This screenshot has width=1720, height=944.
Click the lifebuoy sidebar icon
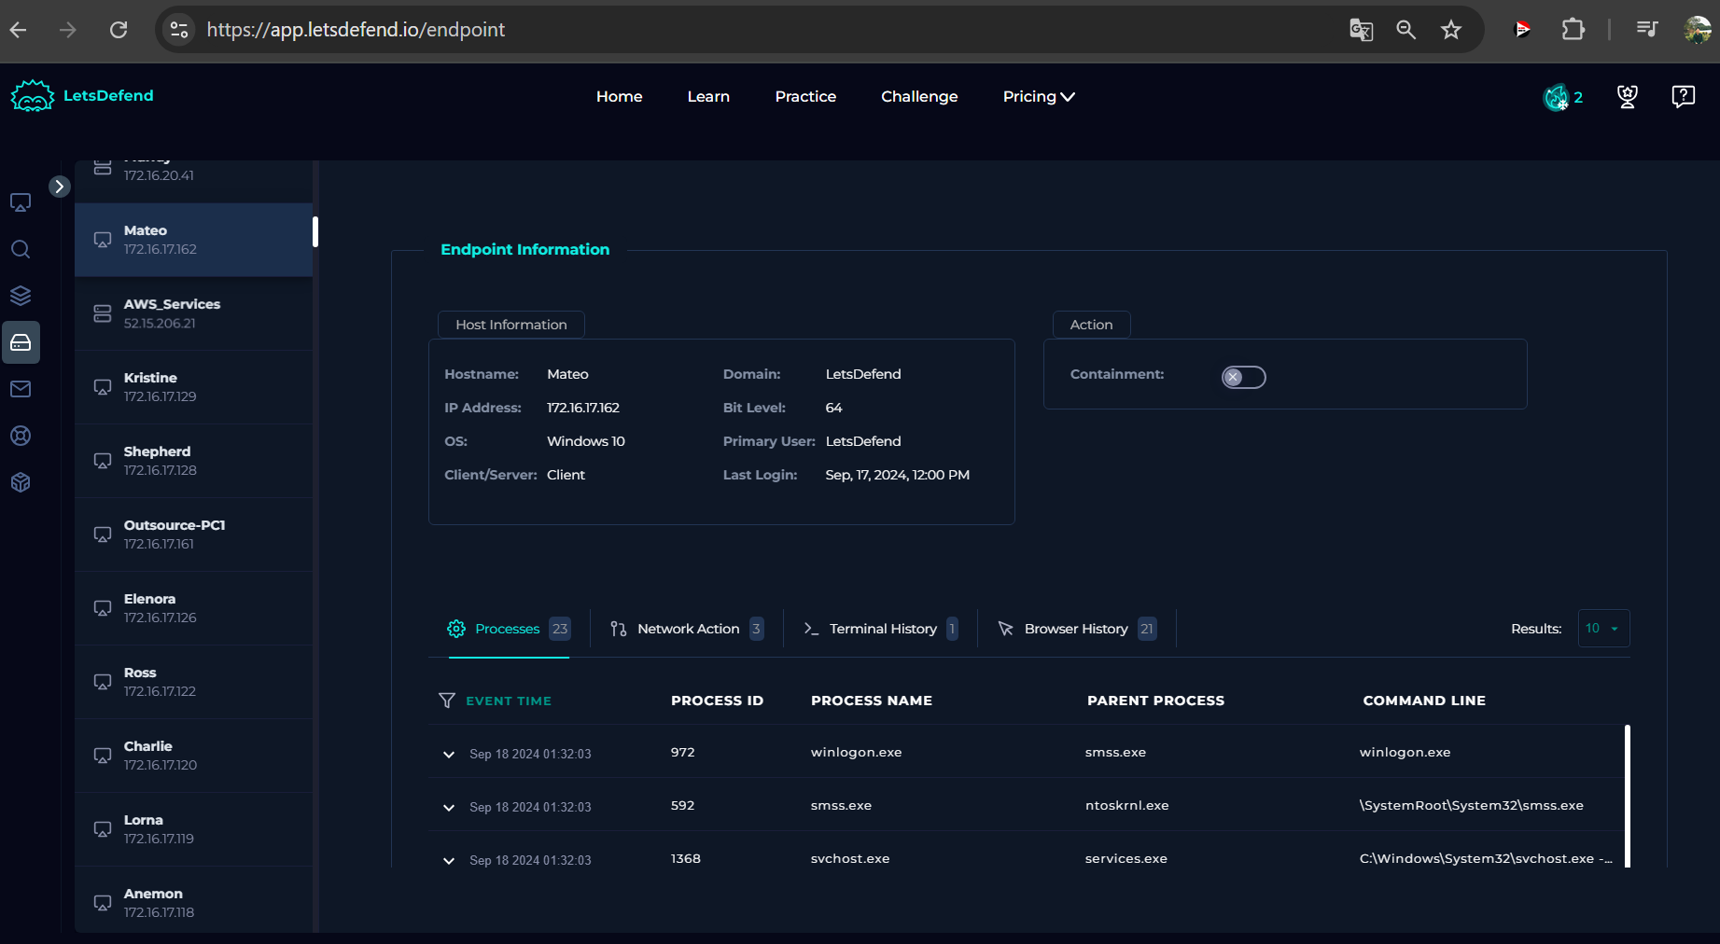click(21, 436)
